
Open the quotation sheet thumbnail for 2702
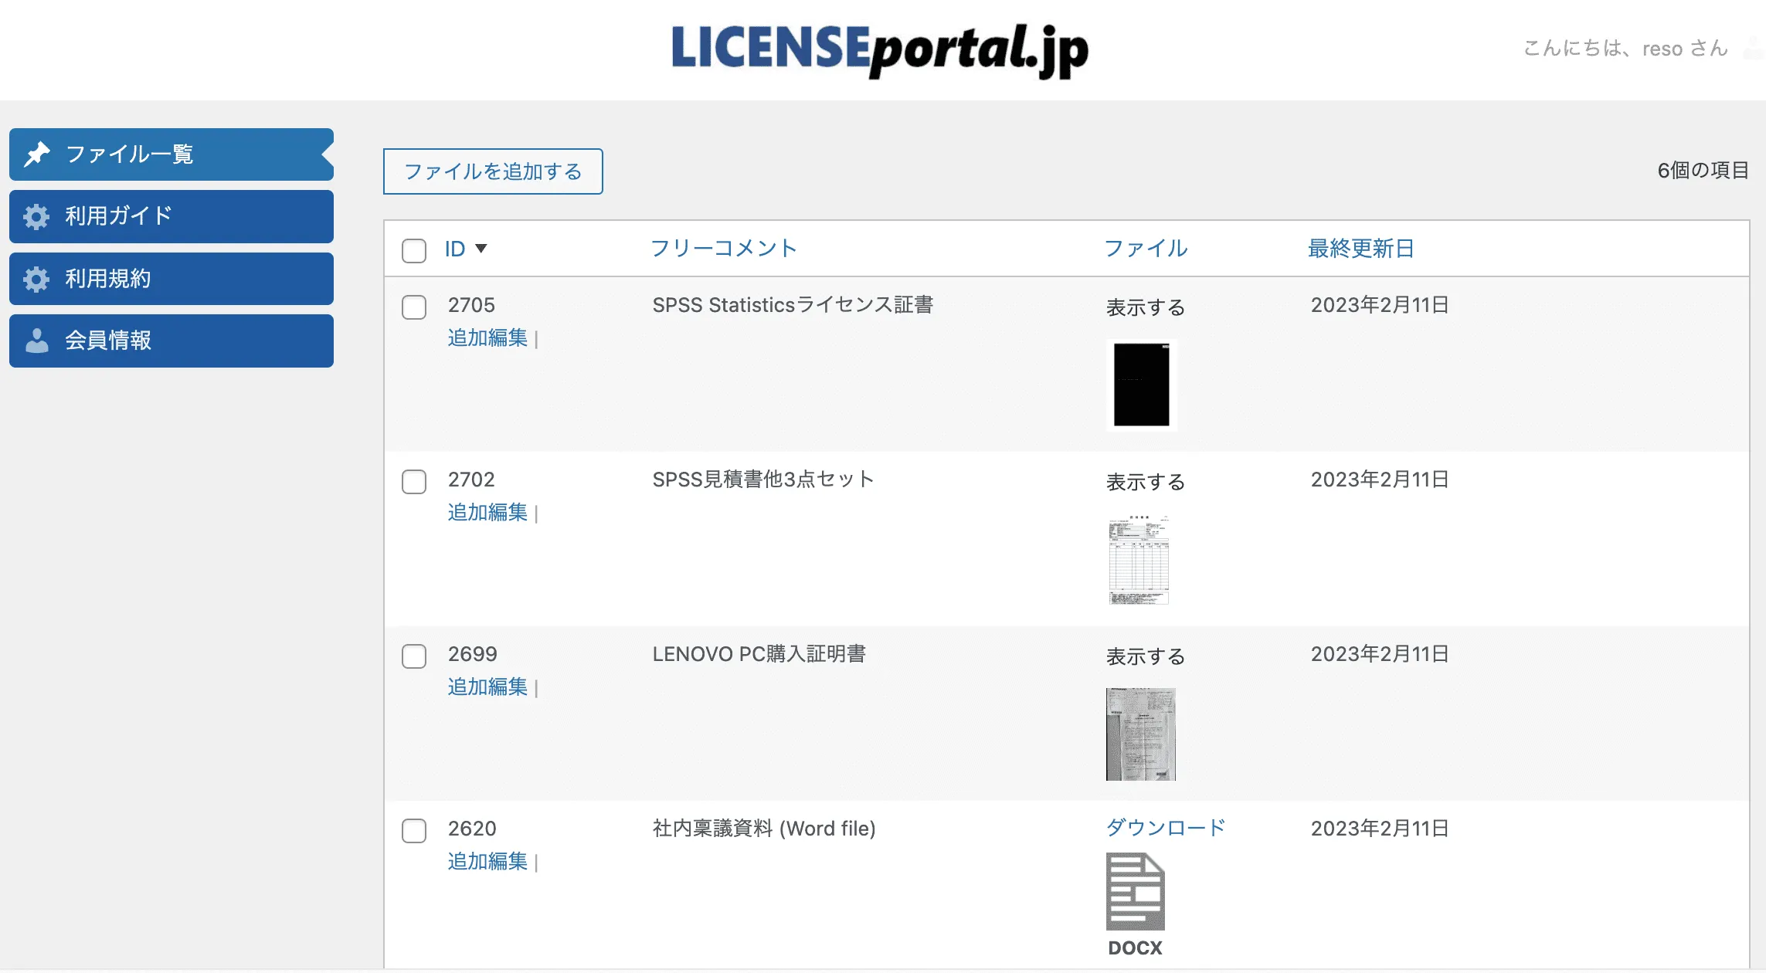click(x=1139, y=560)
